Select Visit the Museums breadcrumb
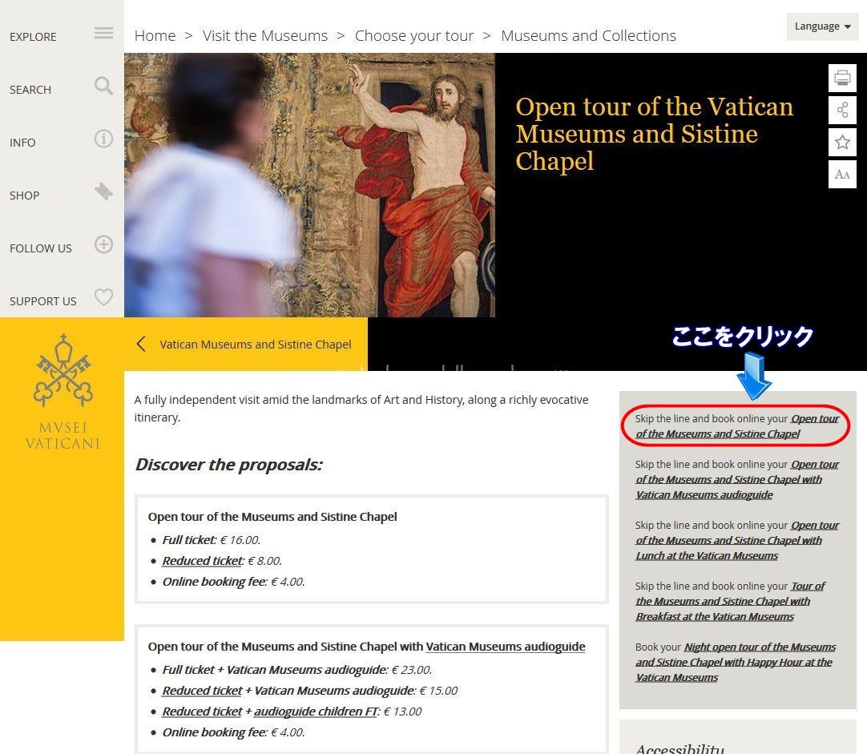The width and height of the screenshot is (867, 754). click(264, 36)
